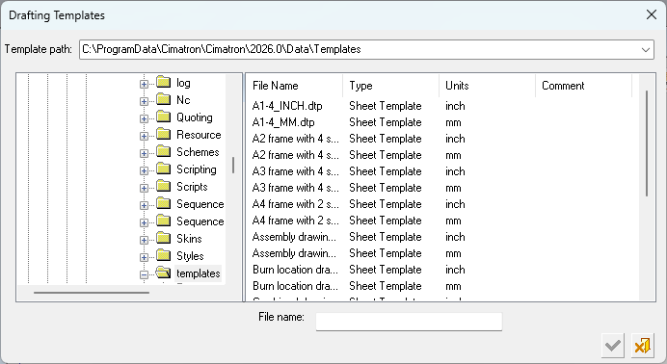Select the Styles folder icon

tap(163, 256)
